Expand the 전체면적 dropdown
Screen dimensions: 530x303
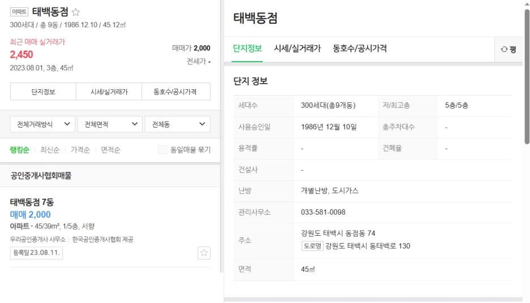tap(110, 124)
